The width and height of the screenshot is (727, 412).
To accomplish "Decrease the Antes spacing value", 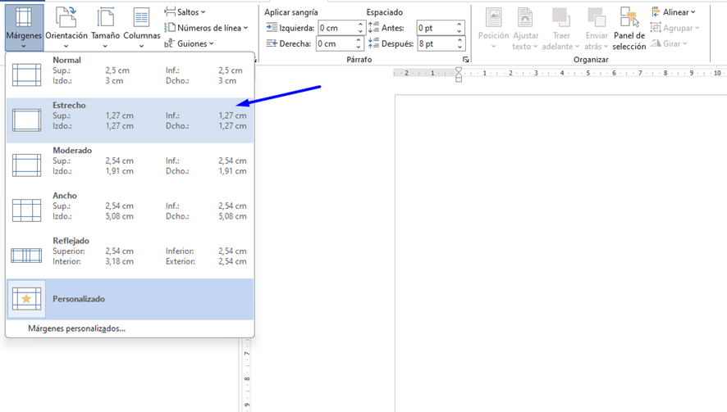I will click(459, 31).
